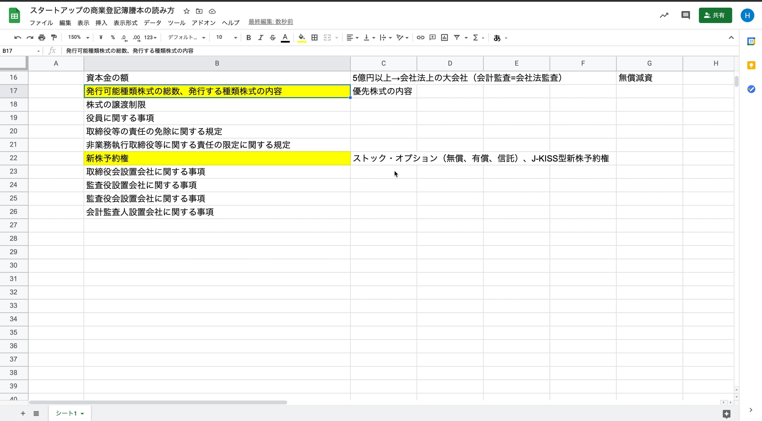This screenshot has height=421, width=762.
Task: Toggle strikethrough formatting
Action: (272, 37)
